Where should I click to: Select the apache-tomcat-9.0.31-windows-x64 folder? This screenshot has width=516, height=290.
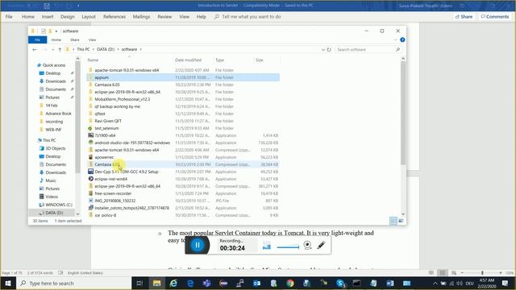127,70
